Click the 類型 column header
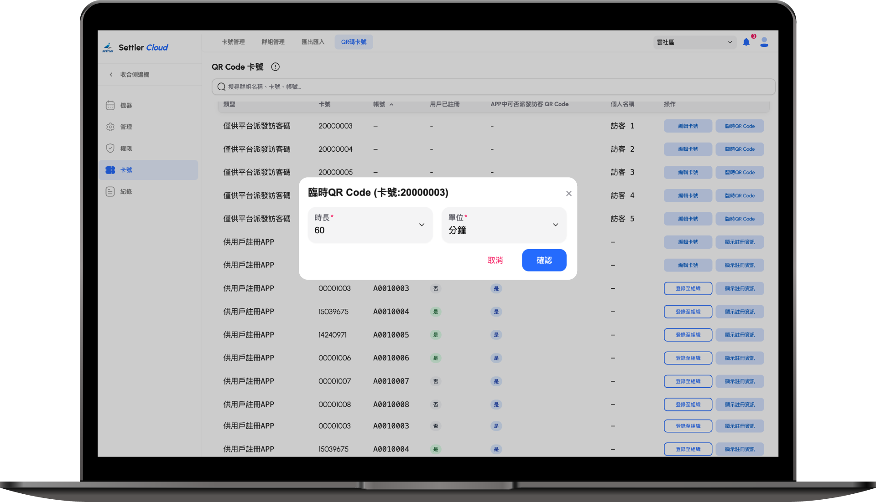Viewport: 876px width, 502px height. [229, 104]
